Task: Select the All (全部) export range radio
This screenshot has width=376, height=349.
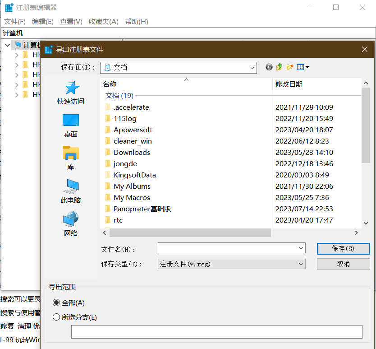Action: [56, 303]
